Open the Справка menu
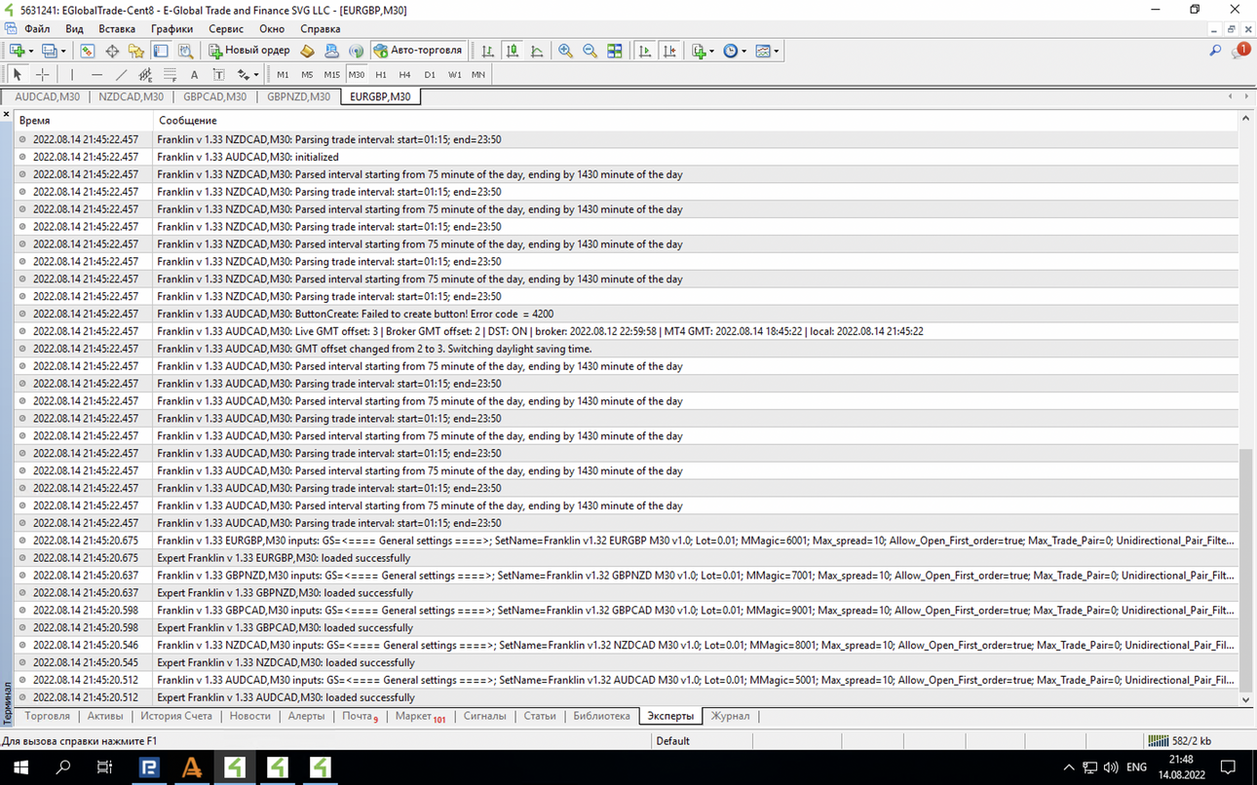Image resolution: width=1257 pixels, height=785 pixels. (x=321, y=29)
